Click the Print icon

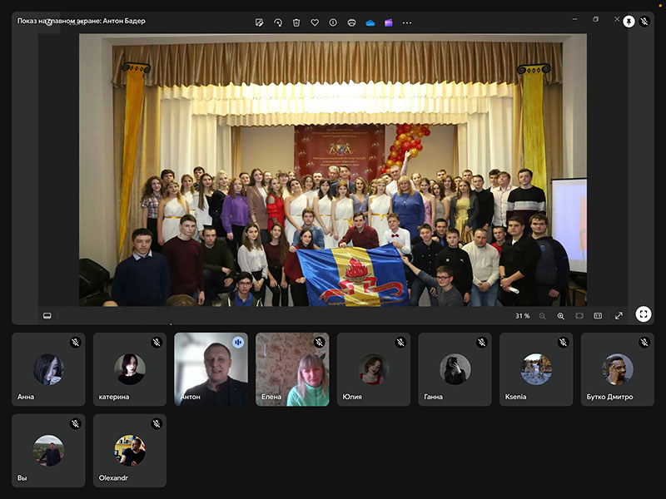[x=351, y=22]
